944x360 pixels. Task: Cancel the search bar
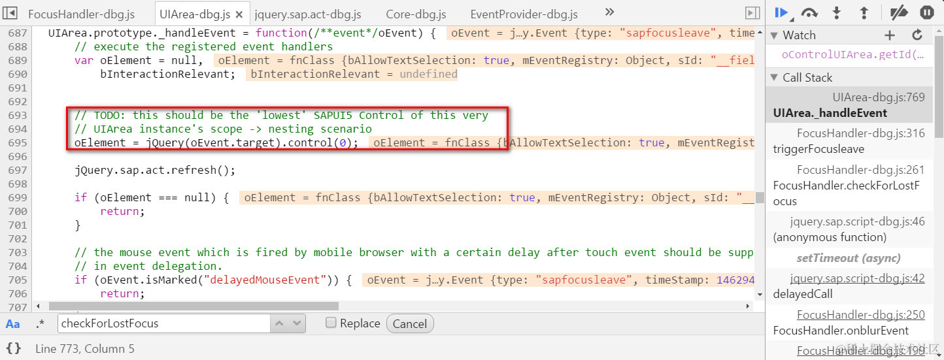[x=410, y=324]
